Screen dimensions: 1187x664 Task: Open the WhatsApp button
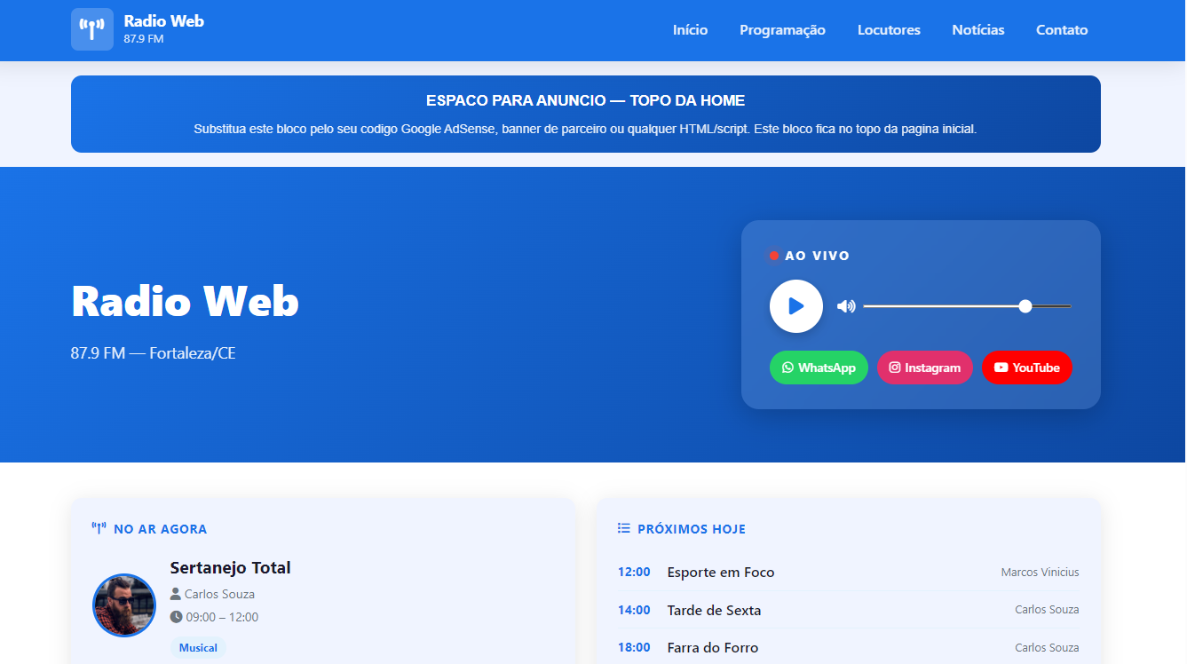(819, 368)
